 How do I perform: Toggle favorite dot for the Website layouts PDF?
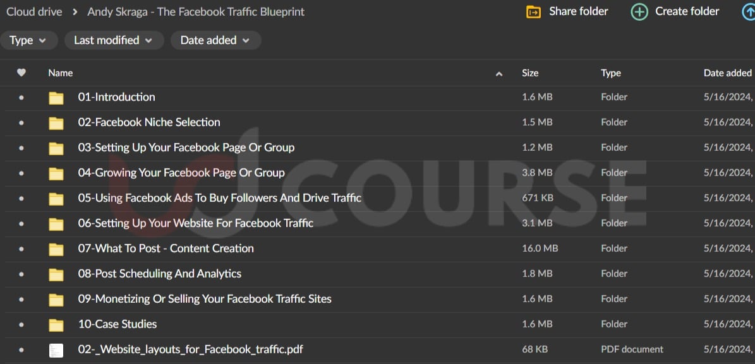[x=21, y=349]
